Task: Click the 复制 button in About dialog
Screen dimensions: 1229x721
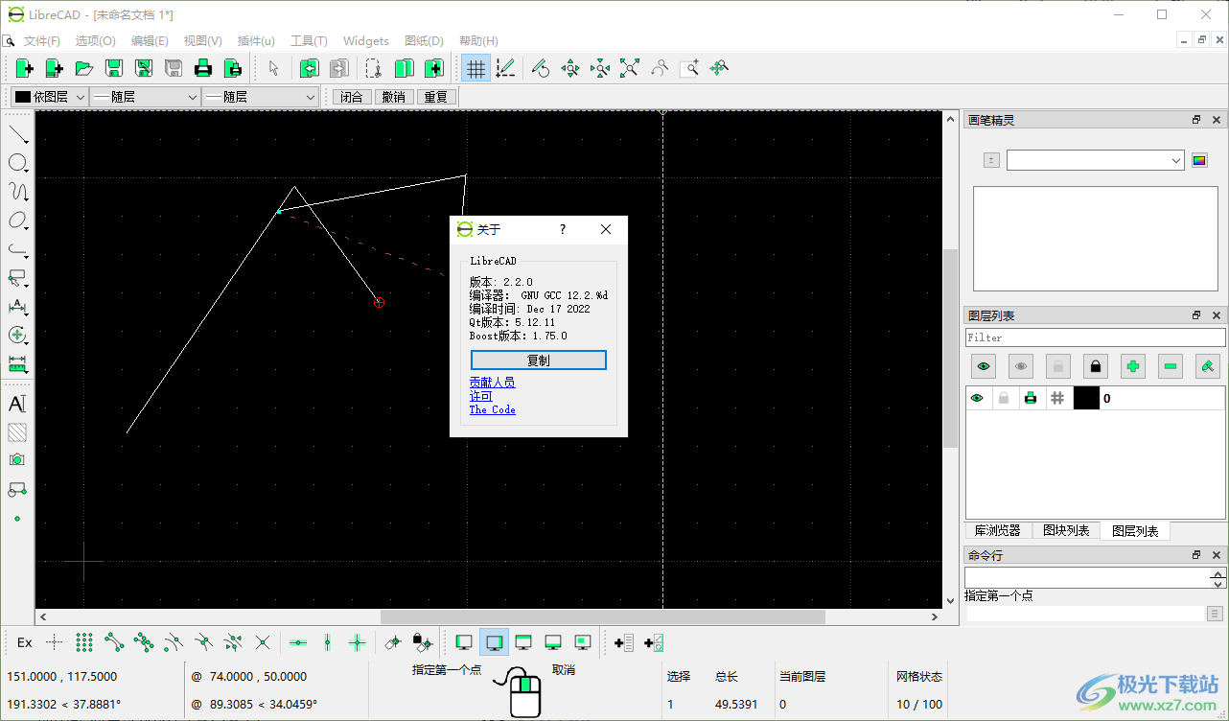Action: point(539,360)
